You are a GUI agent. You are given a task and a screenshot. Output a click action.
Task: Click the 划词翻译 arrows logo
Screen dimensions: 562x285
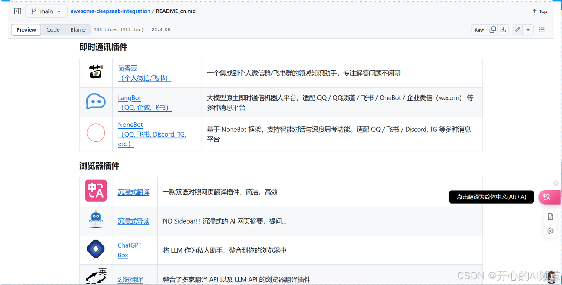[96, 276]
